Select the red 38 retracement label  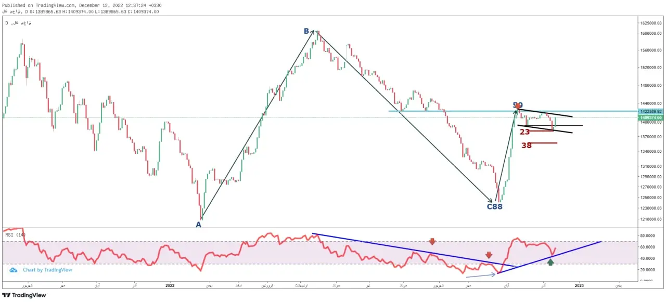click(527, 146)
